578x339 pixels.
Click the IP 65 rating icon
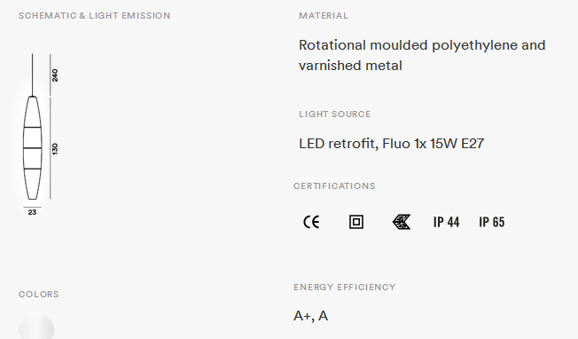(492, 222)
